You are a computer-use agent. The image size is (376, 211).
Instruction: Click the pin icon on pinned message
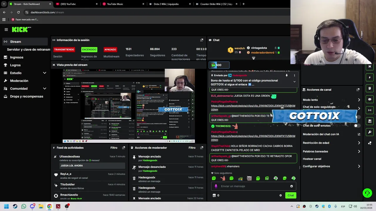[x=286, y=75]
